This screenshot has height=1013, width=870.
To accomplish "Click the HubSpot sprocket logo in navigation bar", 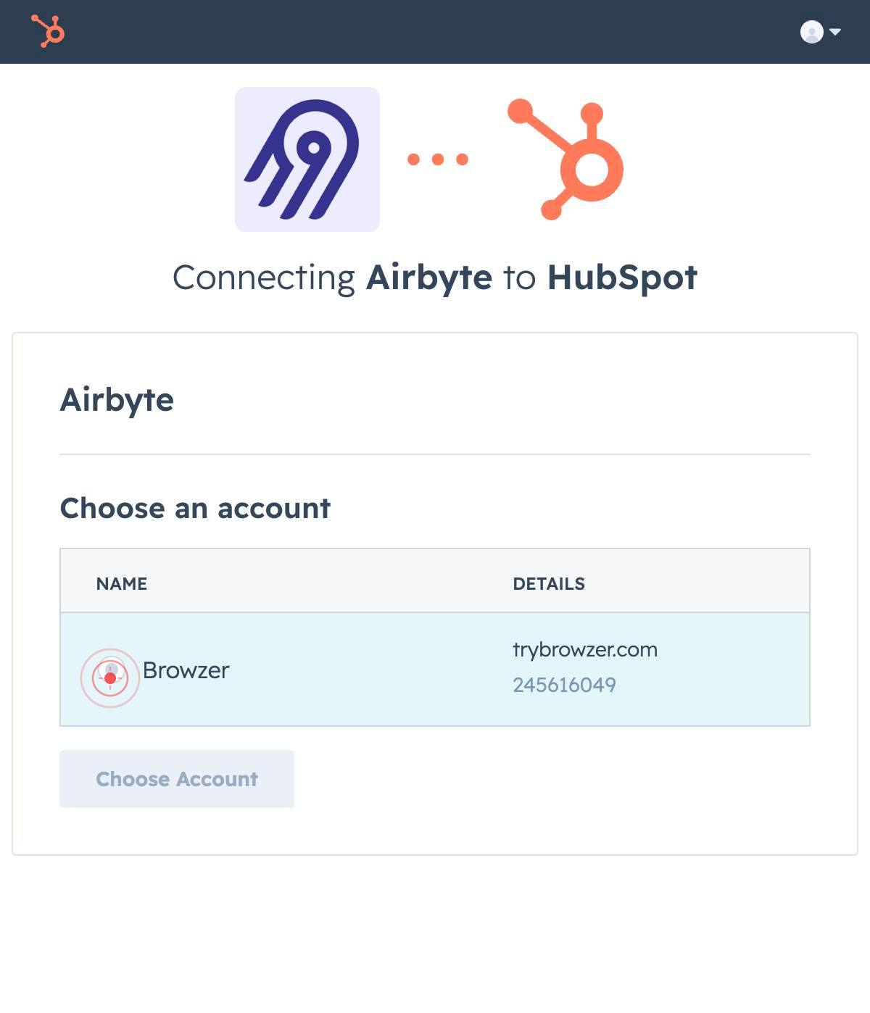I will [48, 31].
